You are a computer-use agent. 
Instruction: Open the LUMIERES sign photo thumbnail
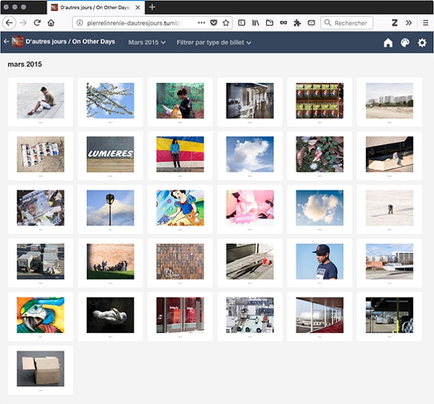[110, 153]
